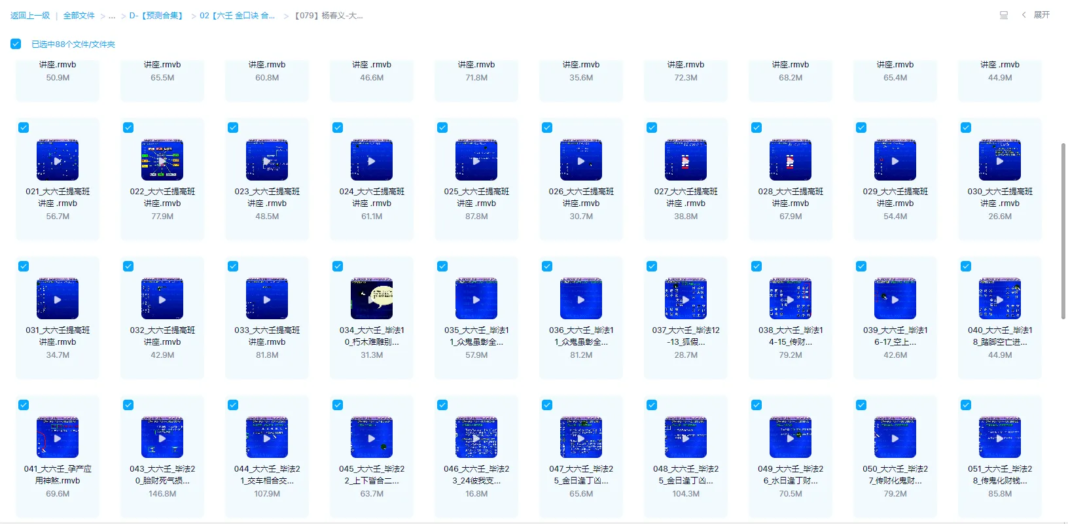
Task: Open the 051_大六壬_毕法 video icon
Action: [x=1000, y=438]
